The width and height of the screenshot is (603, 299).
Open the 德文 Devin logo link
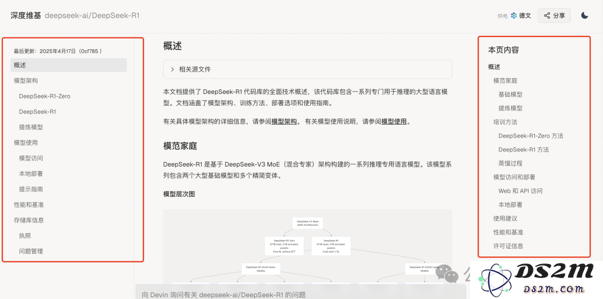click(521, 16)
